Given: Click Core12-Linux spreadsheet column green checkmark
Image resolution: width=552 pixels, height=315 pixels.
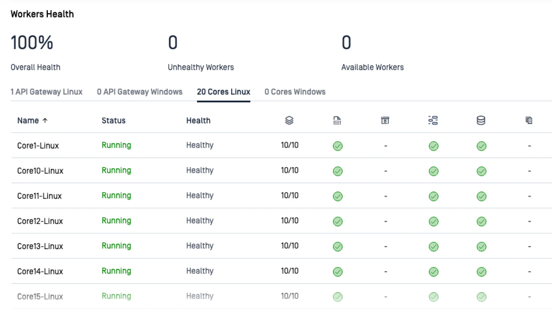Looking at the screenshot, I should [338, 221].
